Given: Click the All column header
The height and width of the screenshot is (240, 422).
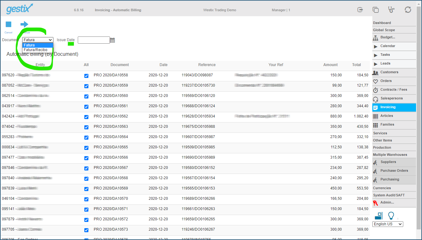Looking at the screenshot, I should 86,65.
